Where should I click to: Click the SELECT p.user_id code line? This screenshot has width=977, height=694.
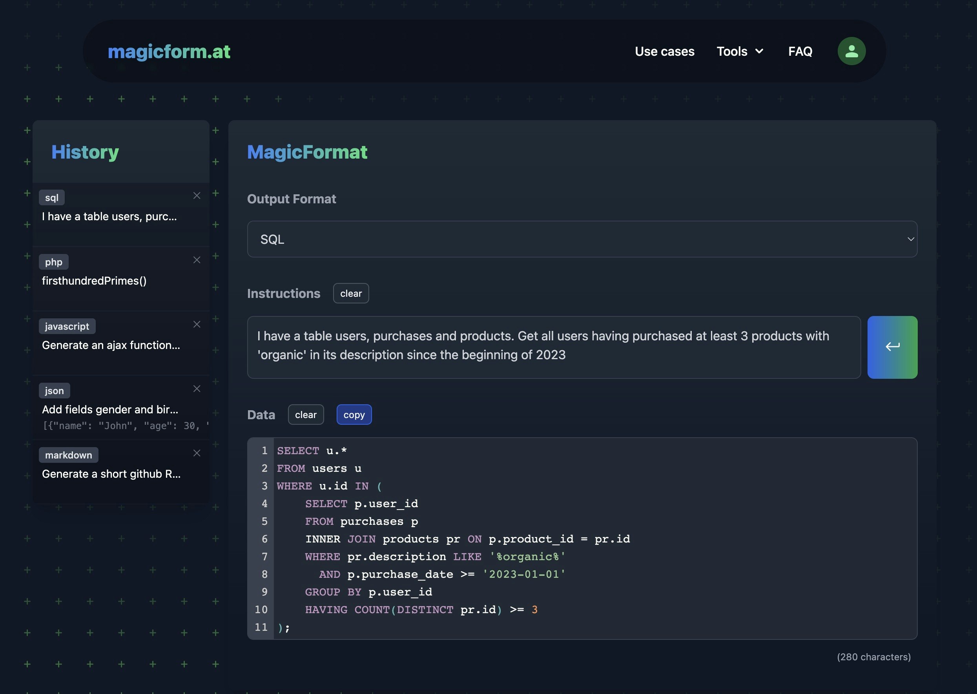[361, 504]
